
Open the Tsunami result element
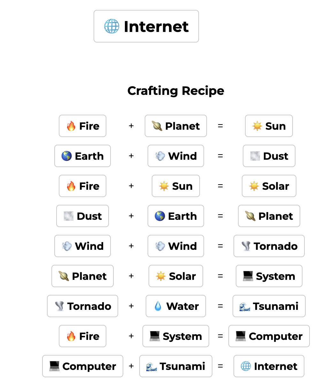269,306
